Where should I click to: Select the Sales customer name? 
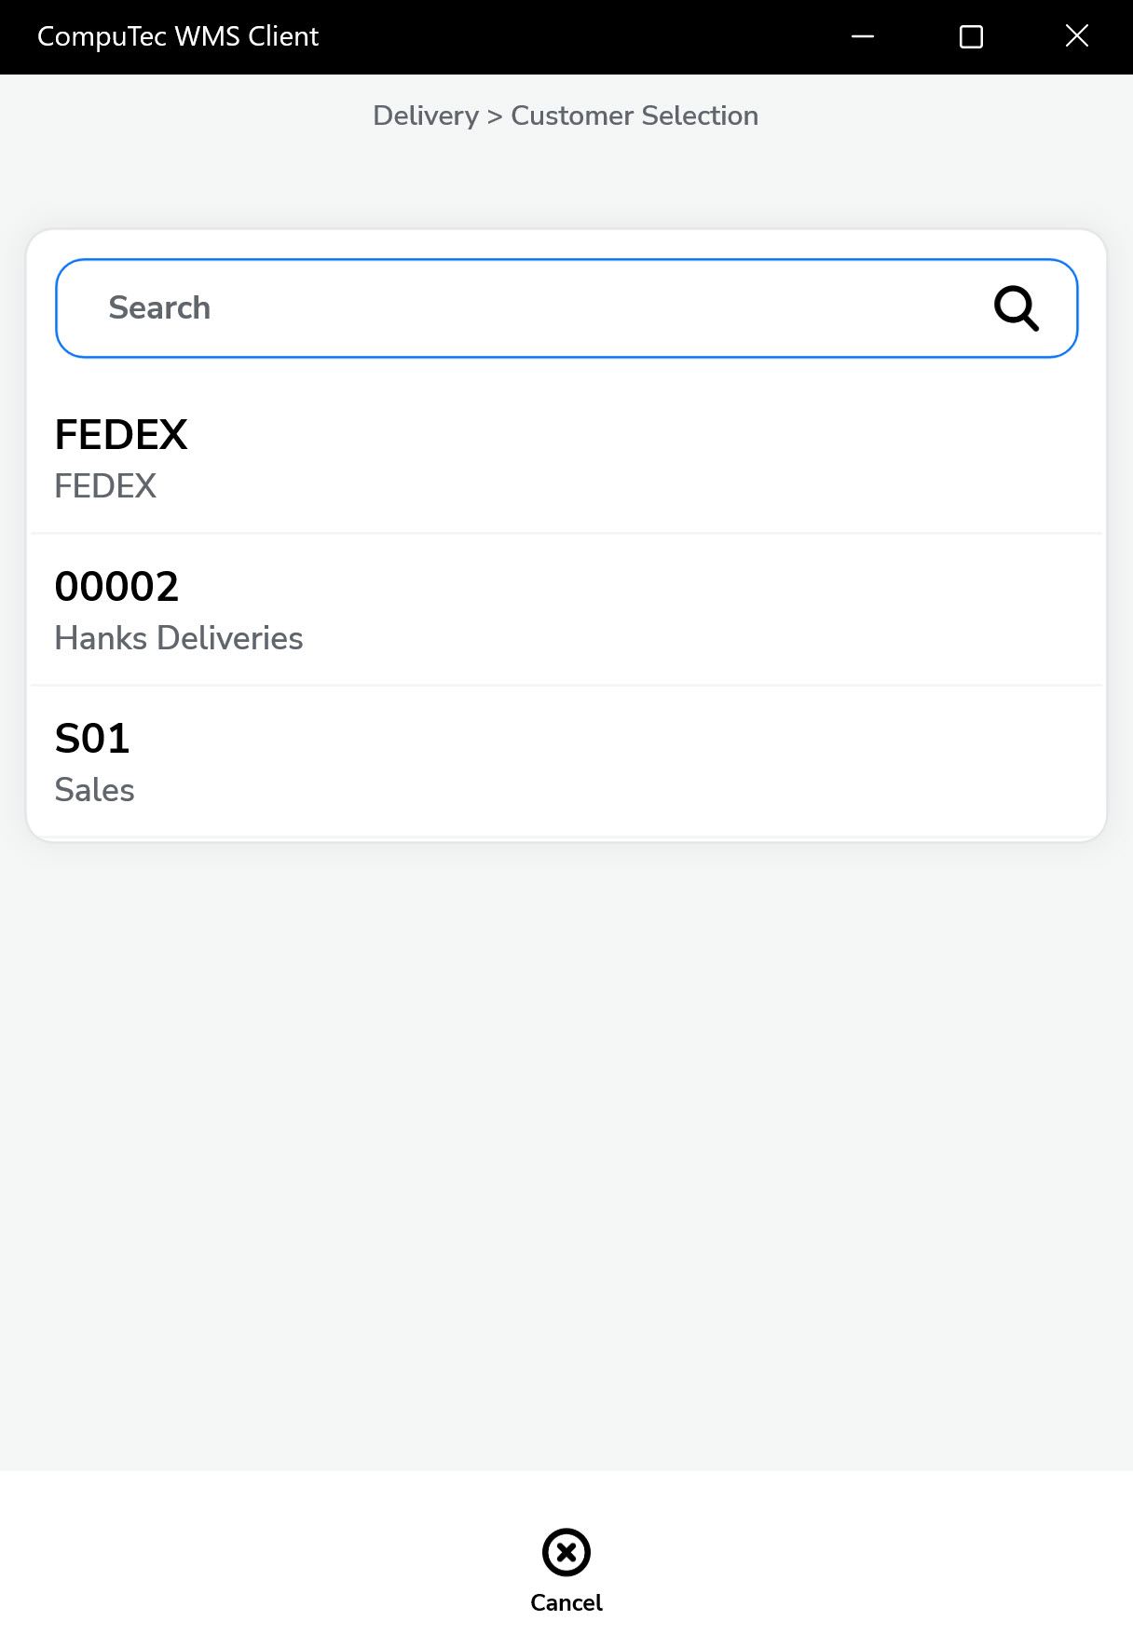pyautogui.click(x=95, y=790)
